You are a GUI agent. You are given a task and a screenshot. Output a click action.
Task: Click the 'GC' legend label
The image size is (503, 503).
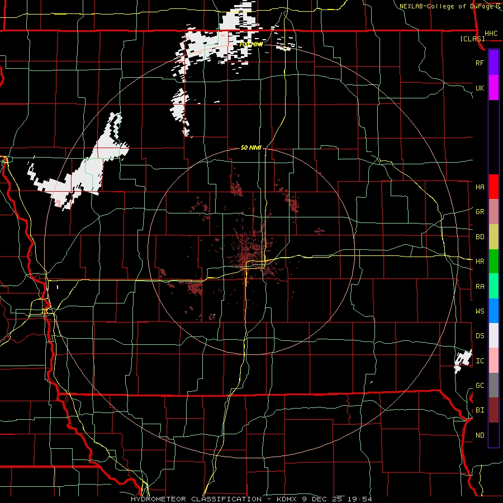pyautogui.click(x=480, y=386)
